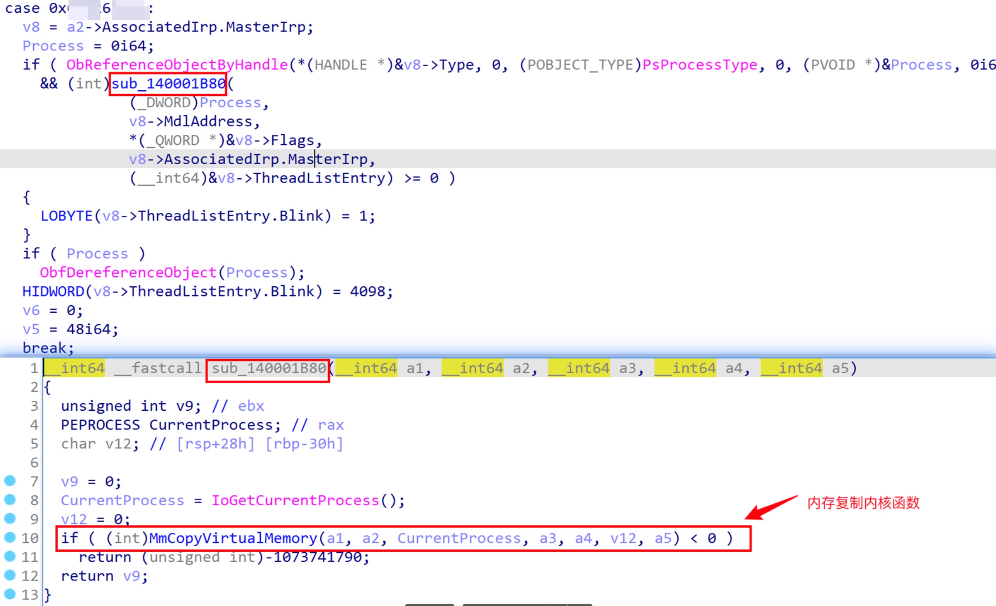Toggle breakpoint dot on line 12
Image resolution: width=996 pixels, height=606 pixels.
pos(10,575)
